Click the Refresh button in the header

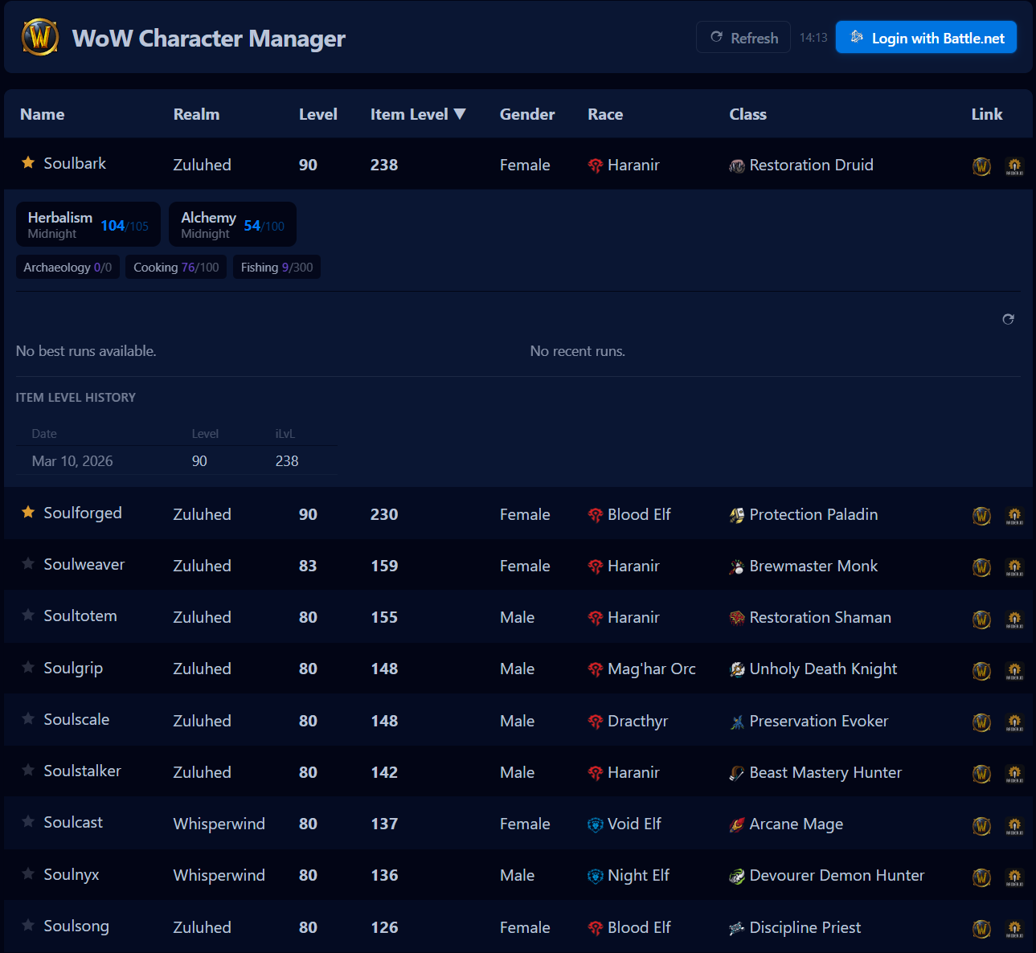(743, 37)
